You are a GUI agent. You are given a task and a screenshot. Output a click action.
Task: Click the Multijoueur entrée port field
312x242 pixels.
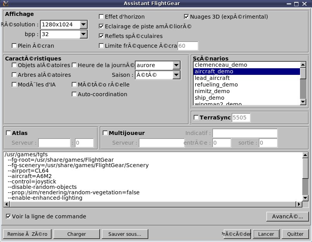[x=222, y=143]
